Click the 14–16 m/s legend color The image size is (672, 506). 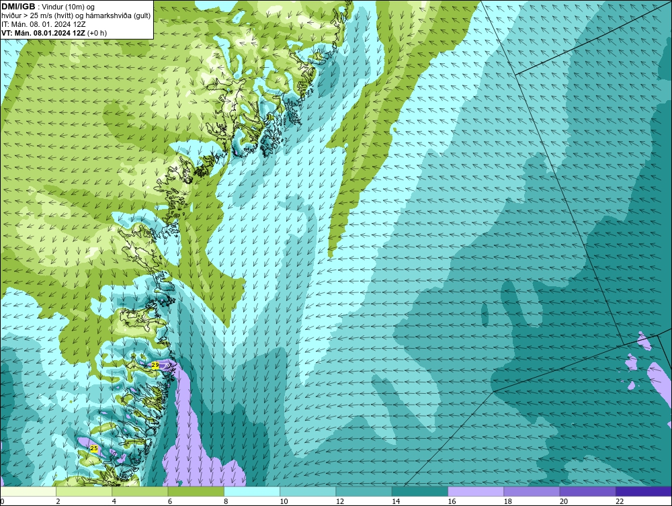click(x=419, y=491)
